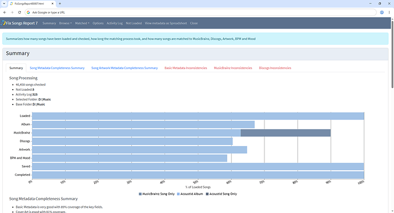Viewport: 394px width, 213px height.
Task: Open Summary in the top navbar
Action: coord(49,23)
